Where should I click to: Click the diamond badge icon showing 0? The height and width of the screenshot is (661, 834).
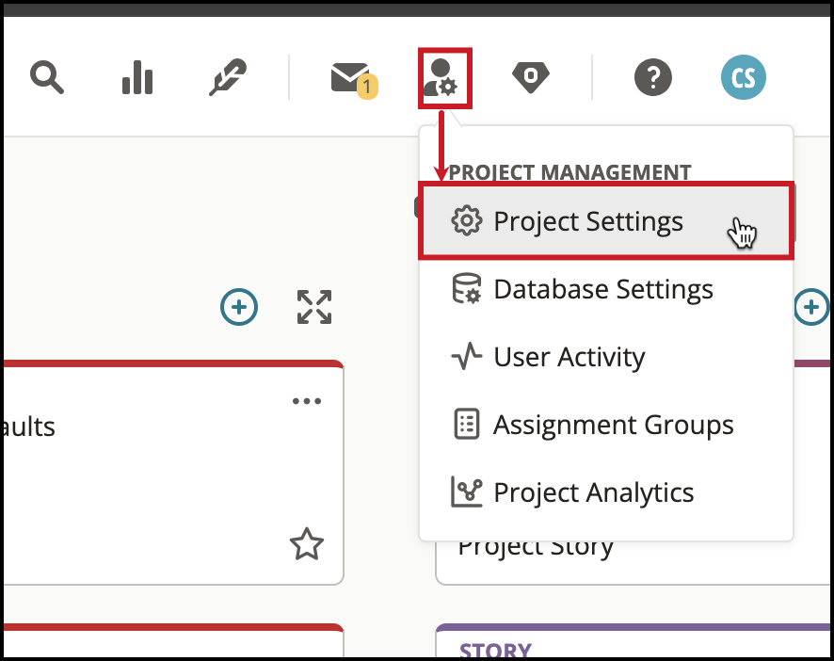pyautogui.click(x=531, y=78)
